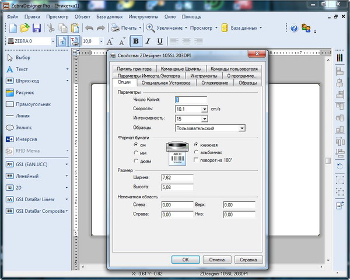The height and width of the screenshot is (280, 350).
Task: Select the Выбор pointer tool
Action: tap(23, 58)
